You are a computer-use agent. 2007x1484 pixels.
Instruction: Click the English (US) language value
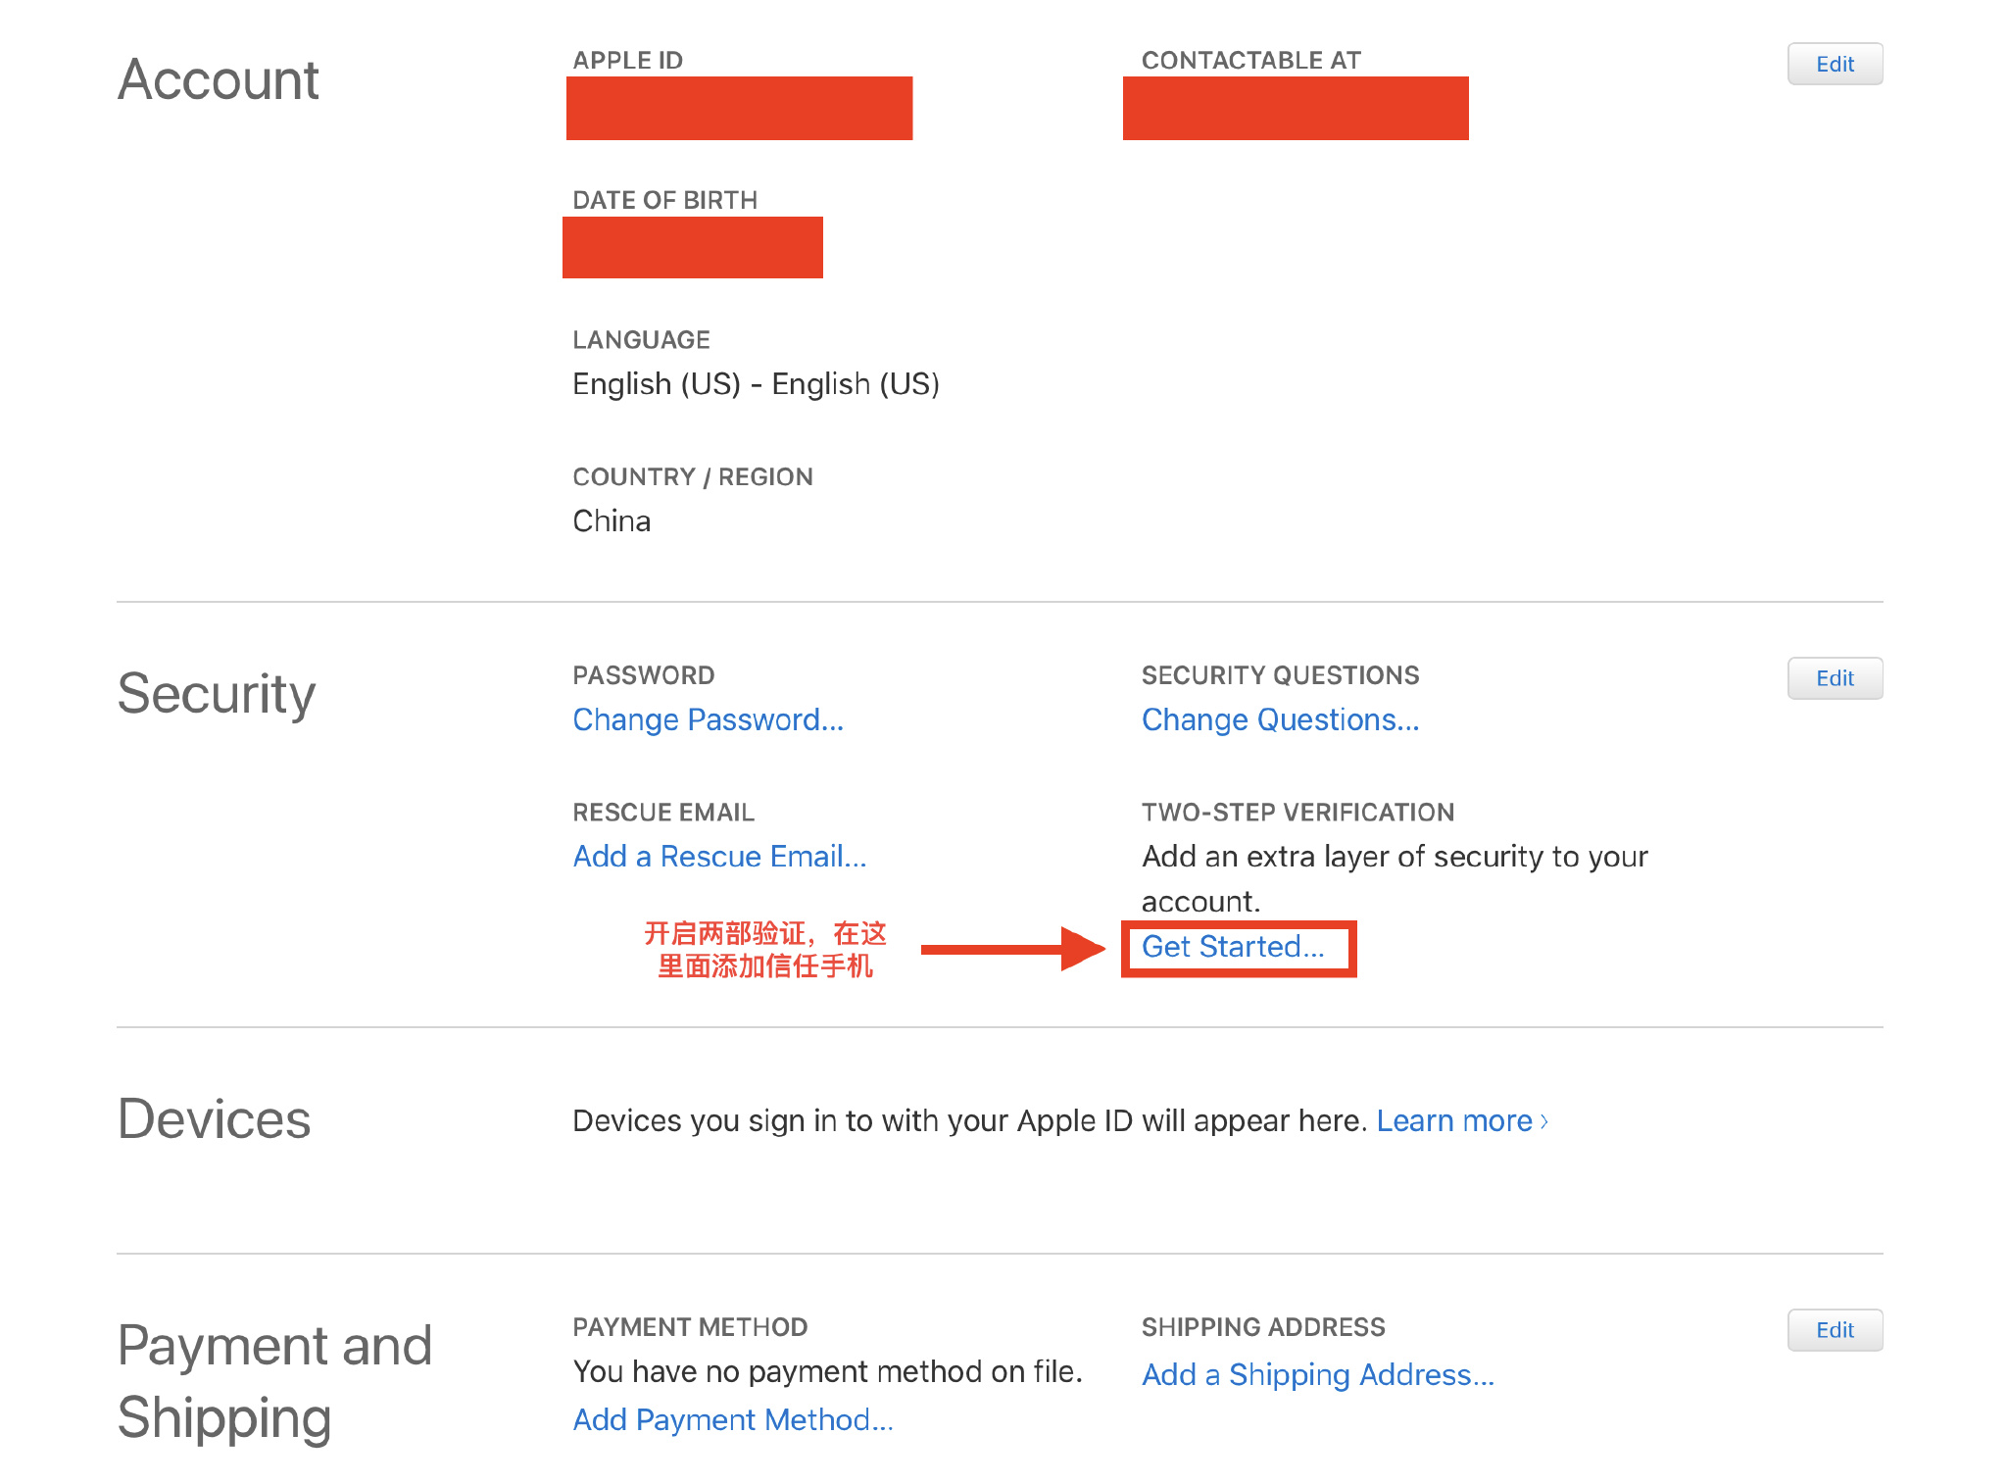coord(756,384)
